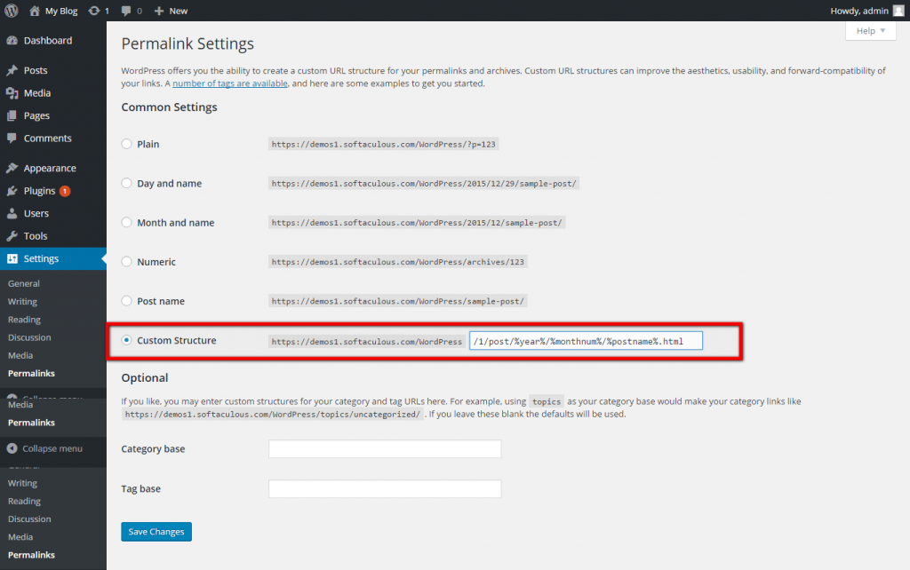Screen dimensions: 910x570
Task: Choose the Day and name option
Action: (x=127, y=184)
